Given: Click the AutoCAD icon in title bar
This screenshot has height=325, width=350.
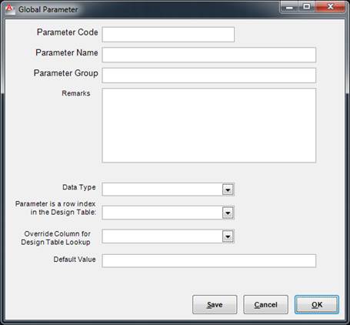Looking at the screenshot, I should pos(9,9).
